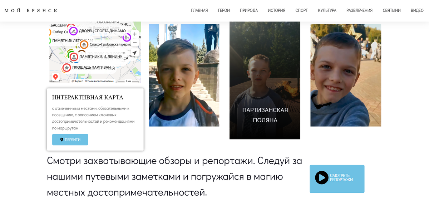Select the Спасо-Гробовская церковь house marker

[84, 45]
